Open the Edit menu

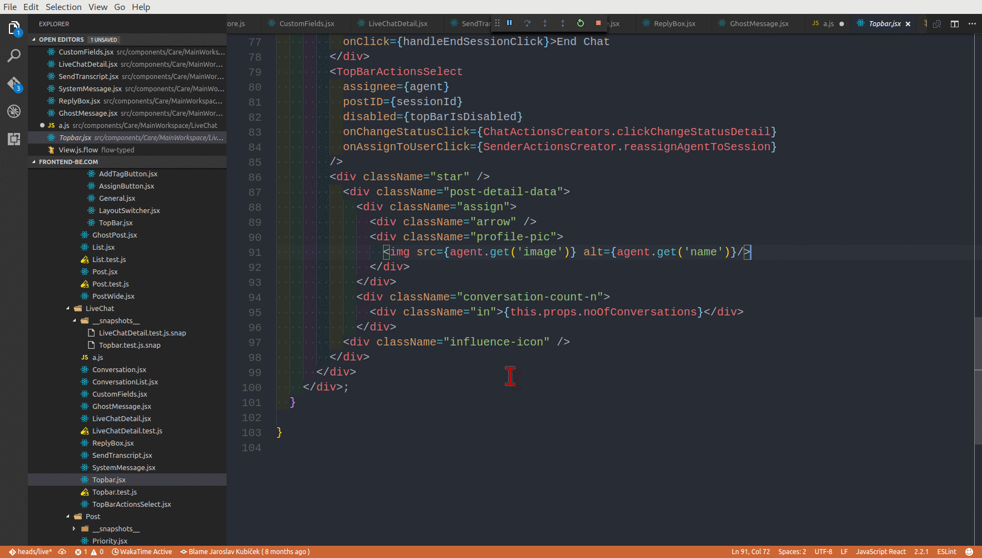click(31, 7)
